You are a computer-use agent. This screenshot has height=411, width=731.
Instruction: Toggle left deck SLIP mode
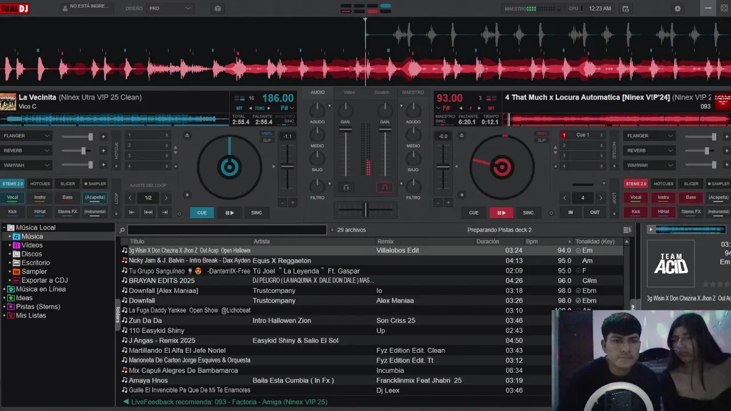tap(267, 140)
